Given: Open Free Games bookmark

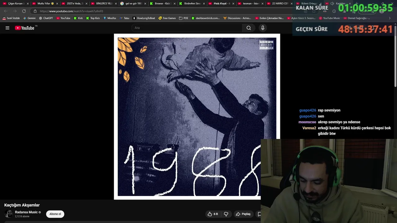Looking at the screenshot, I should pos(167,18).
